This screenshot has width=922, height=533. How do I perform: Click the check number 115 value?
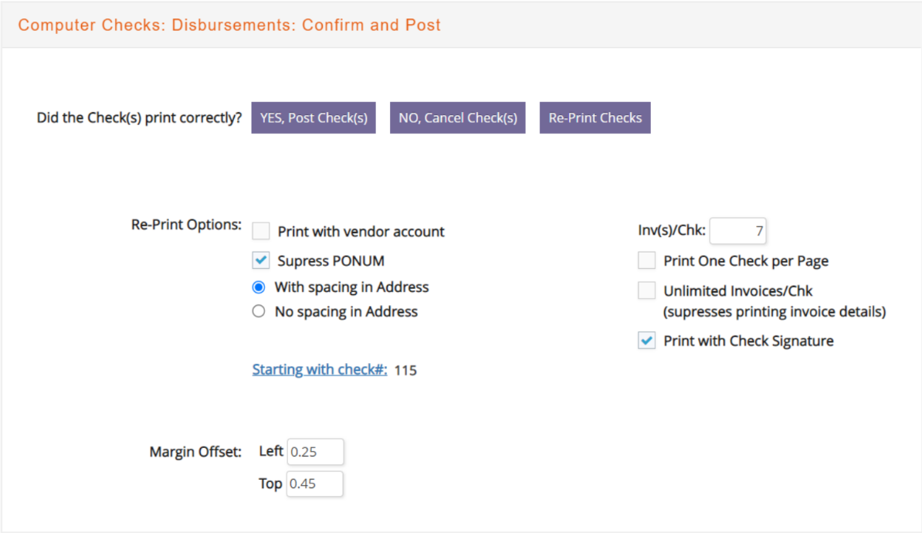(x=405, y=370)
